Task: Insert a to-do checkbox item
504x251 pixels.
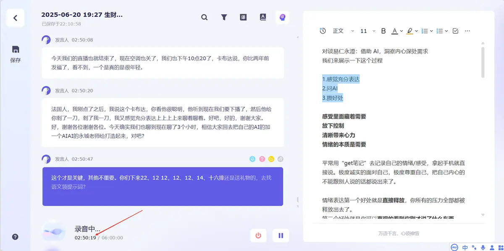Action: click(x=455, y=31)
